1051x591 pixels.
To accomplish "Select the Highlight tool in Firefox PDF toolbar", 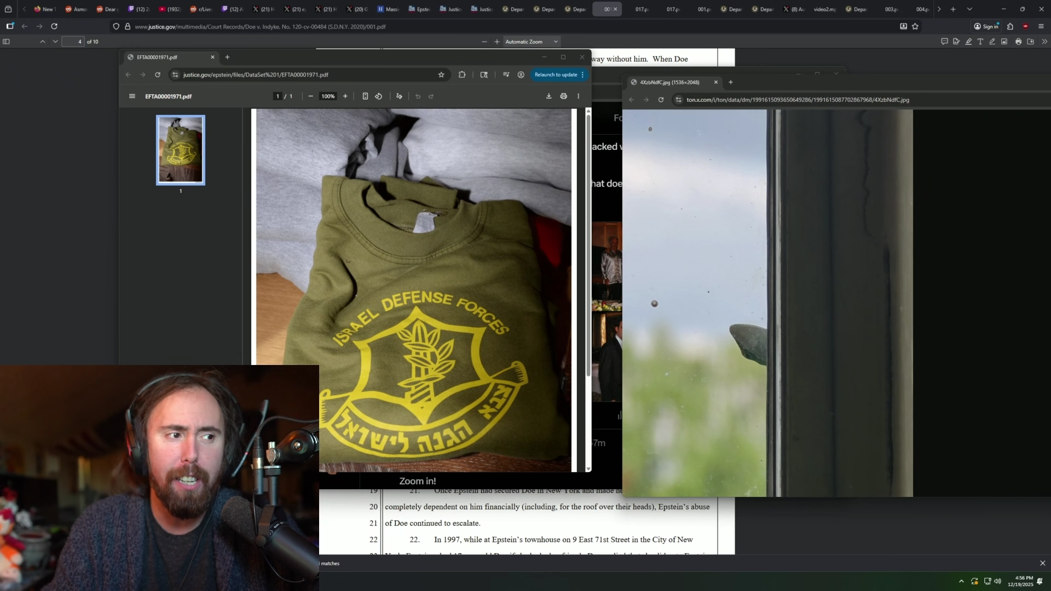I will (968, 42).
